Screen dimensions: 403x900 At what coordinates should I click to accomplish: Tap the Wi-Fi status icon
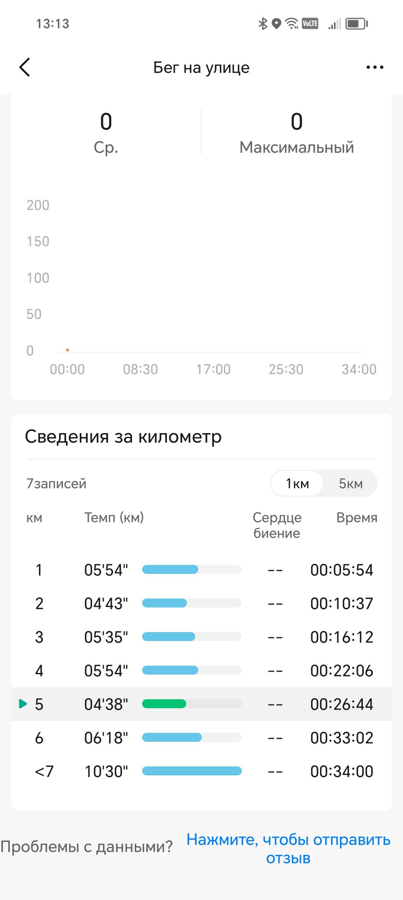[292, 24]
